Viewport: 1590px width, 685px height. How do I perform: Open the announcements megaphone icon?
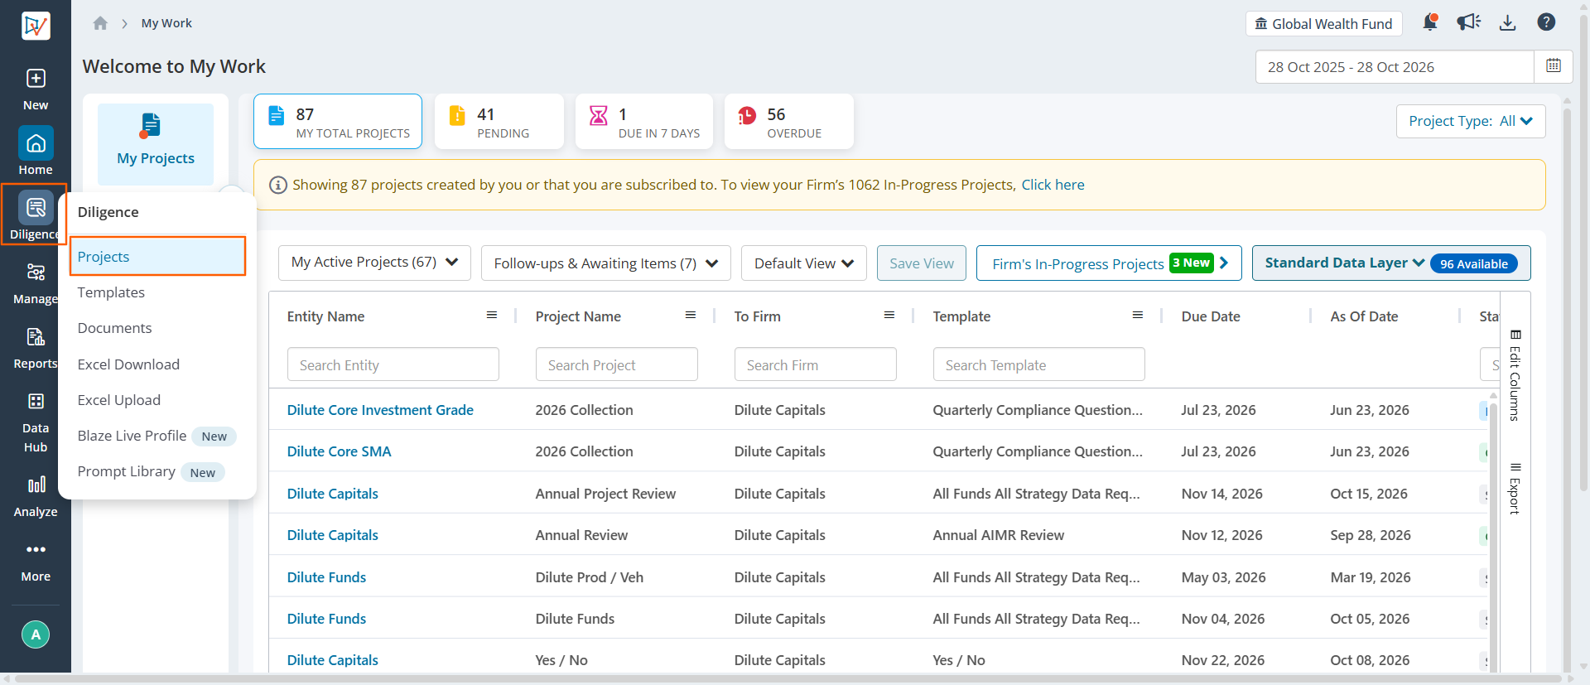click(1468, 22)
